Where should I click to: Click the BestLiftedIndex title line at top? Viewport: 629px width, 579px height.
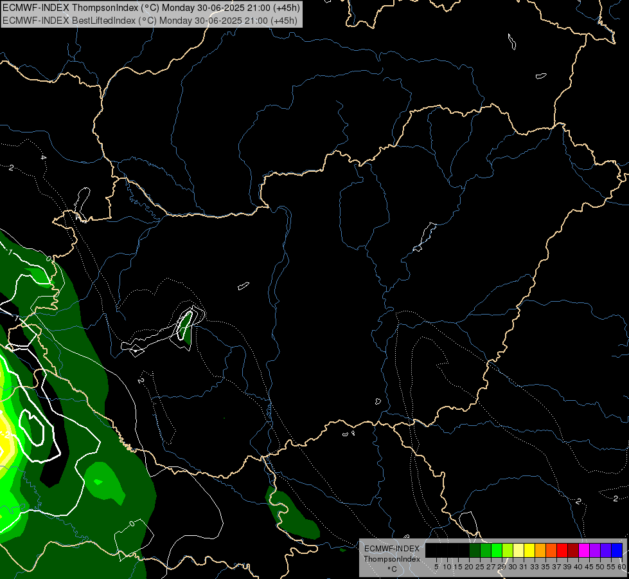(x=150, y=21)
